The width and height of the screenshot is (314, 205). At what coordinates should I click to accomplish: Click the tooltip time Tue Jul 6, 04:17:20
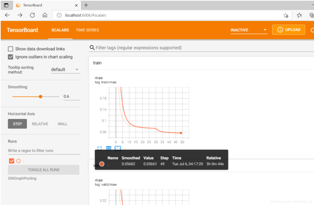point(187,164)
